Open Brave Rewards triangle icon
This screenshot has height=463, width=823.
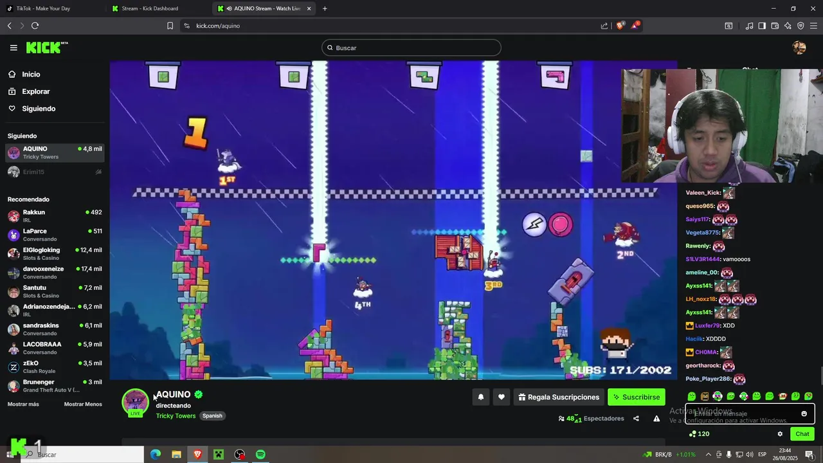[x=635, y=26]
